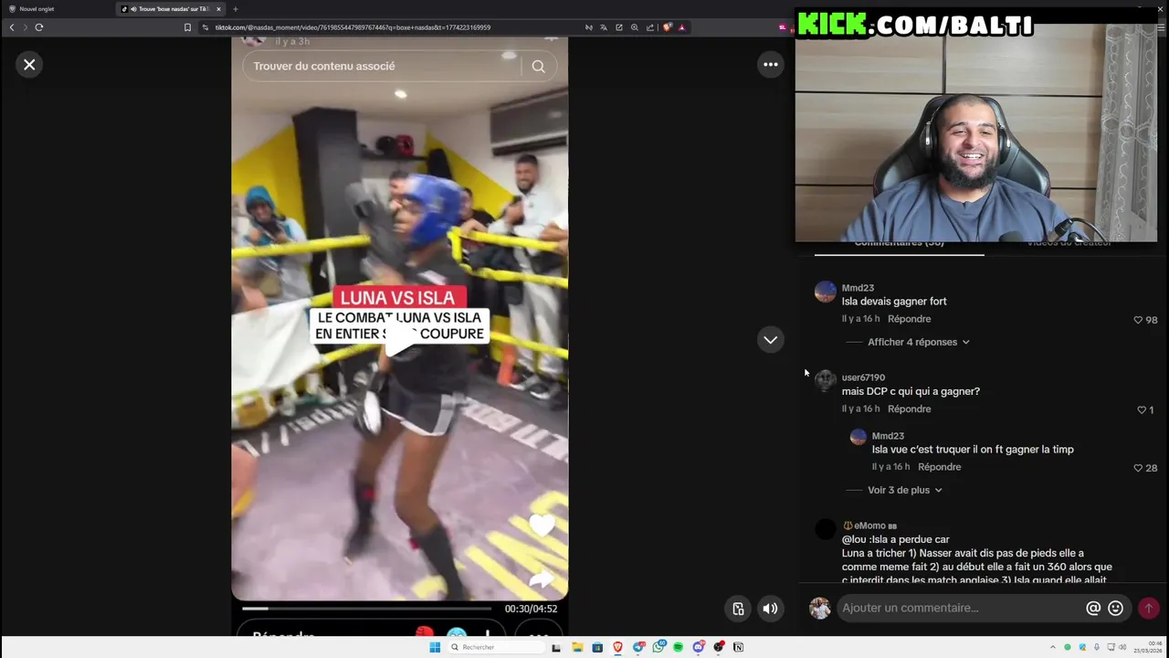Click the zoom magnifier icon in address bar
1169x658 pixels.
click(x=635, y=27)
